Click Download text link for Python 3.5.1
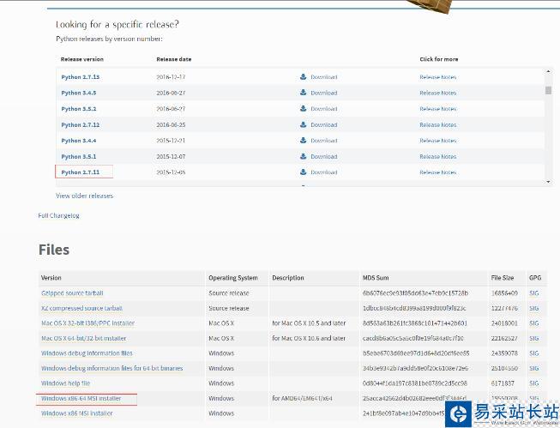The height and width of the screenshot is (428, 560). pos(324,157)
